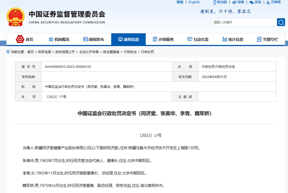Image resolution: width=288 pixels, height=193 pixels.
Task: Open the 微博 link
Action: pyautogui.click(x=241, y=2)
